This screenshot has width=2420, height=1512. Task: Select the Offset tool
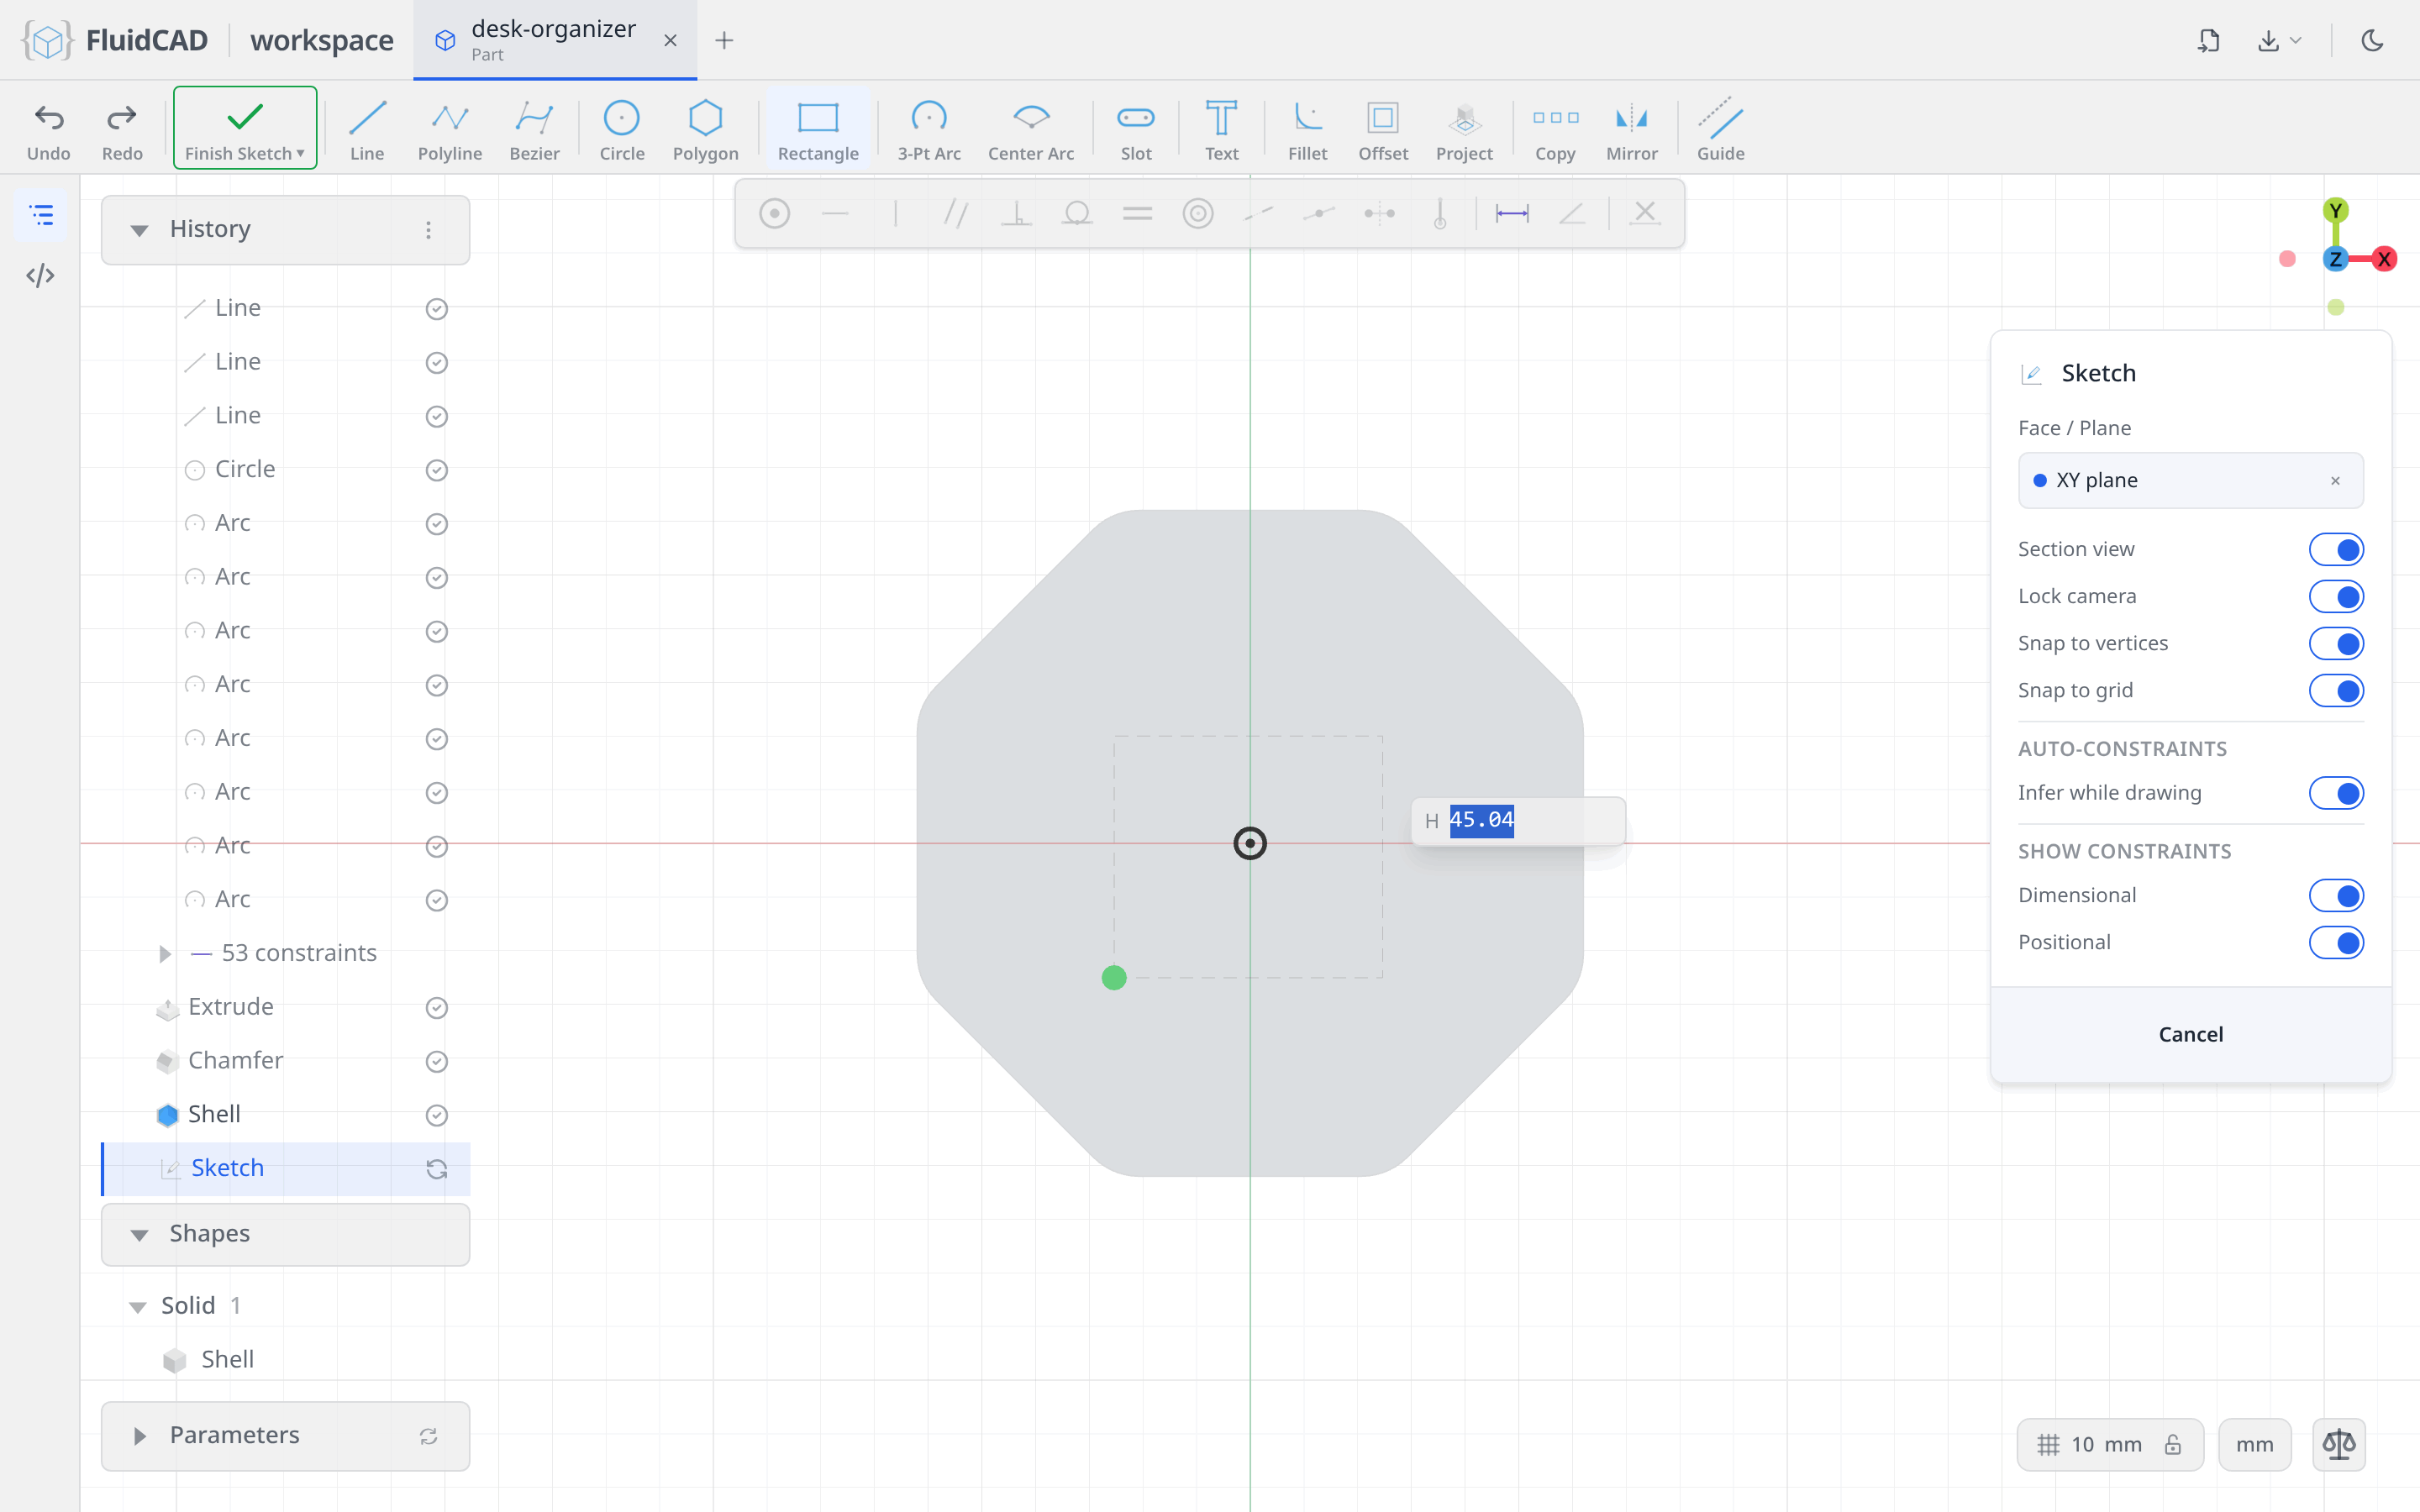pyautogui.click(x=1383, y=130)
